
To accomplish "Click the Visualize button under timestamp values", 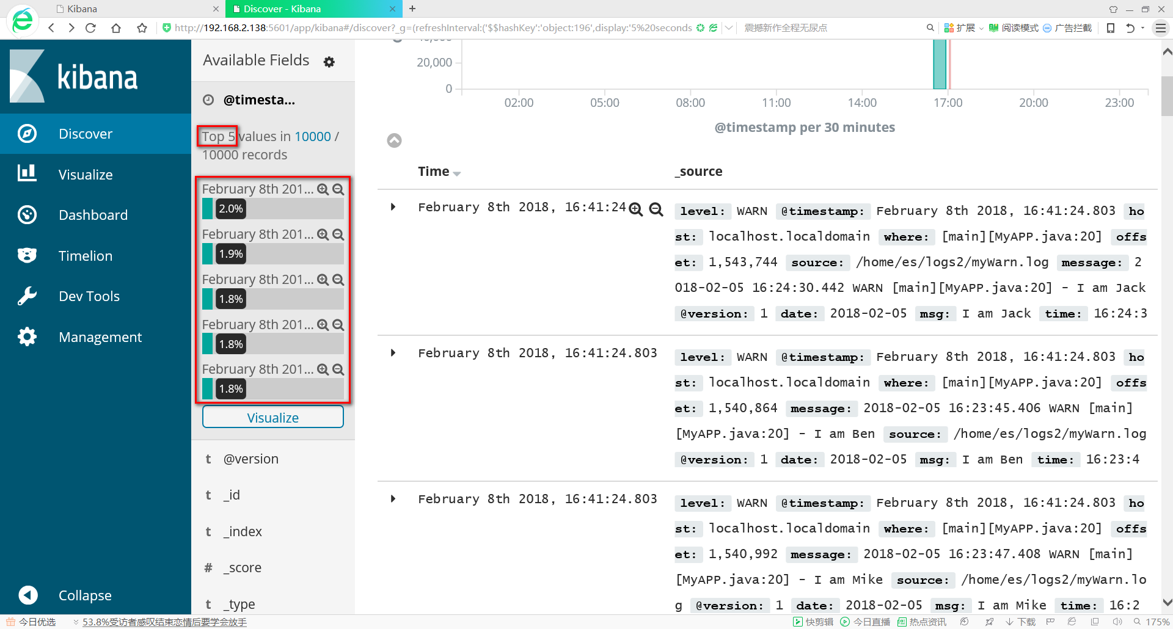I will click(272, 418).
